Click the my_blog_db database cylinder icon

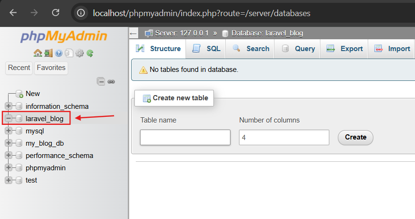(19, 143)
